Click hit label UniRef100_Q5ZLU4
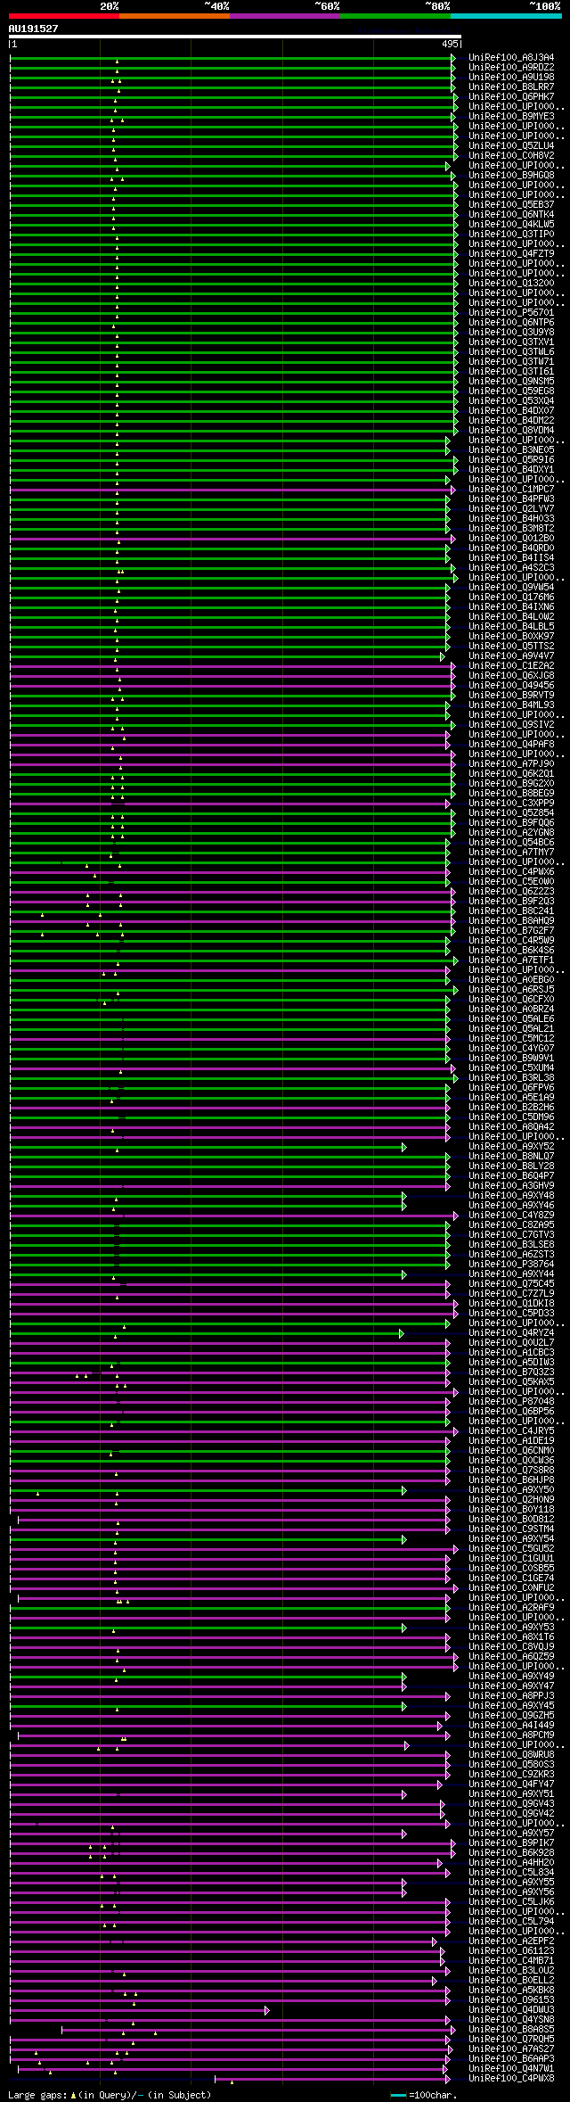 point(511,145)
